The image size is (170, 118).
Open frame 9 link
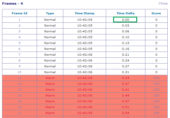click(19, 66)
